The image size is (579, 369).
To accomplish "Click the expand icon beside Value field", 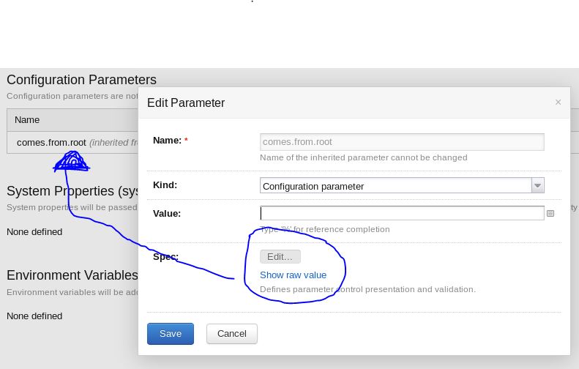I will [550, 214].
